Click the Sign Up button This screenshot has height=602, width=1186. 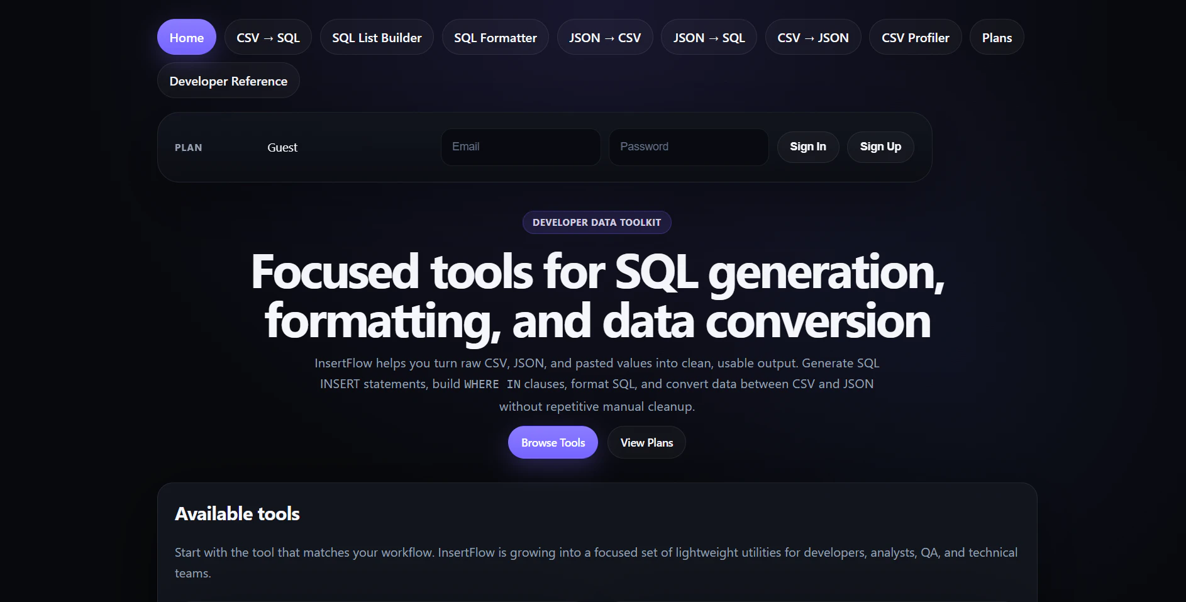(880, 147)
